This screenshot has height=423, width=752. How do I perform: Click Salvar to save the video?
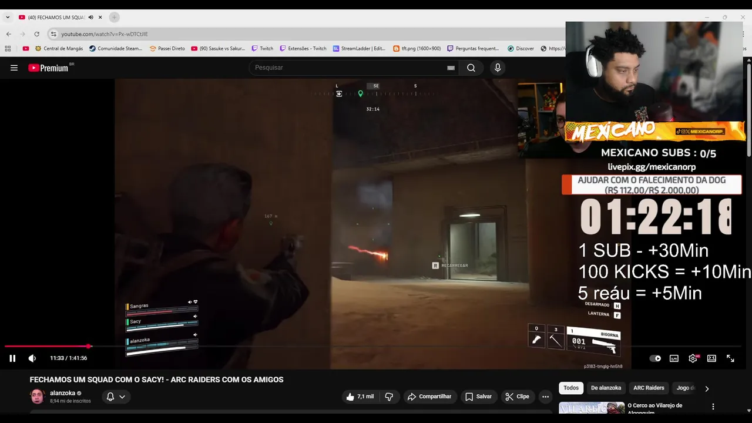pos(478,397)
